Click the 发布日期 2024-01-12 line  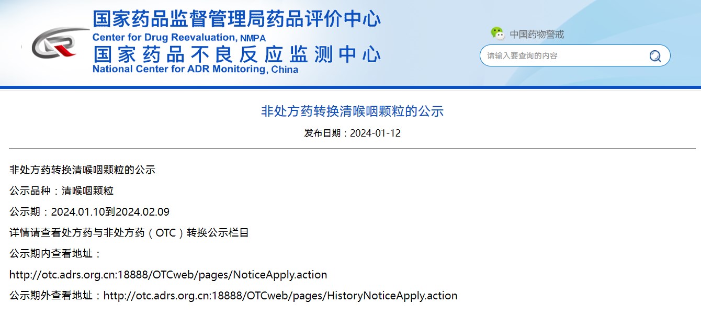click(352, 133)
